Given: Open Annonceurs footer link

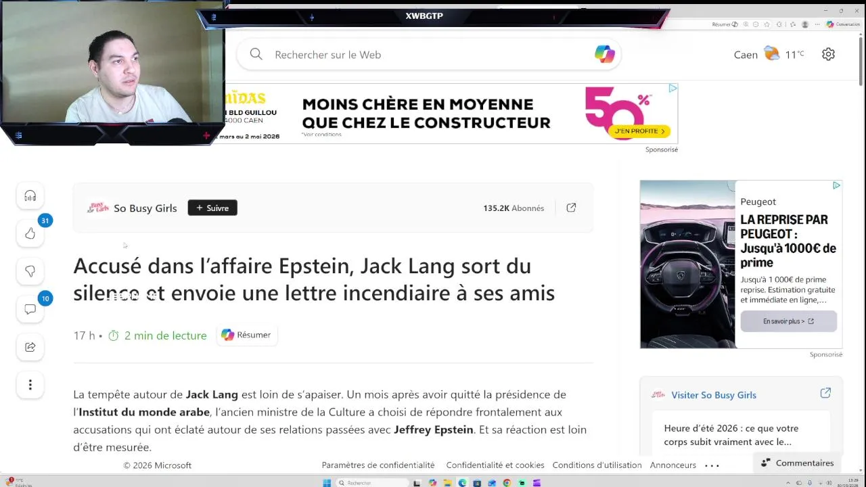Looking at the screenshot, I should pos(673,465).
